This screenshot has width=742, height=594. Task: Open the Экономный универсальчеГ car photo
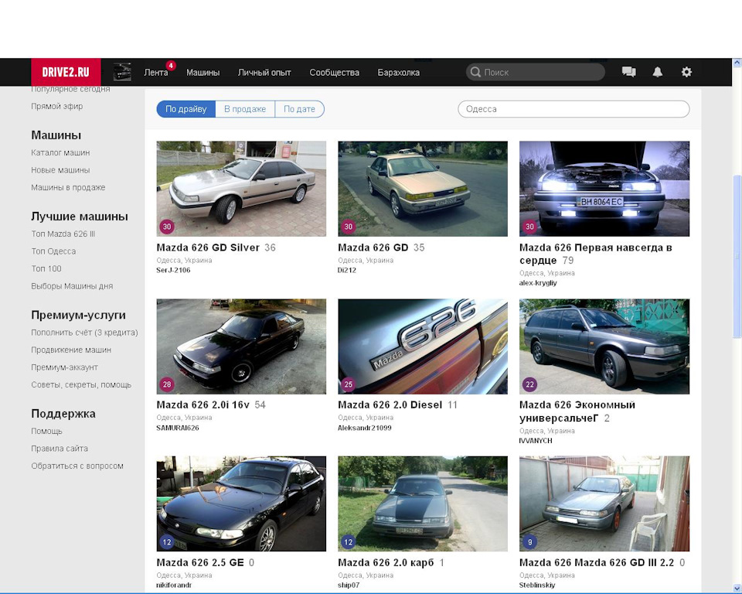[x=604, y=346]
